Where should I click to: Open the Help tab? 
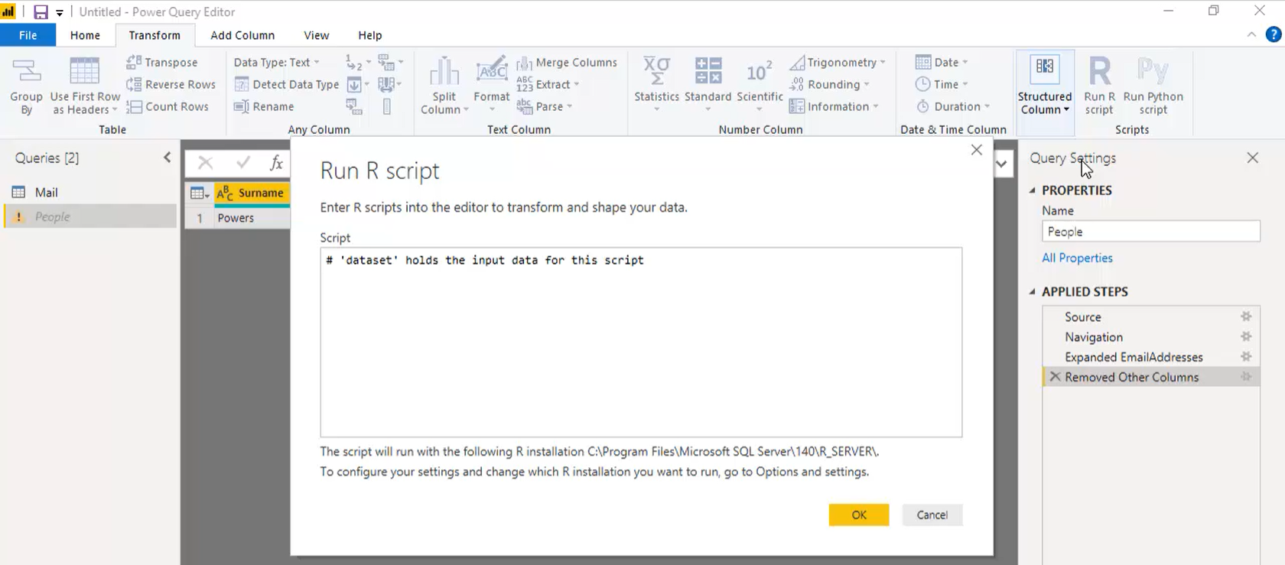point(370,35)
